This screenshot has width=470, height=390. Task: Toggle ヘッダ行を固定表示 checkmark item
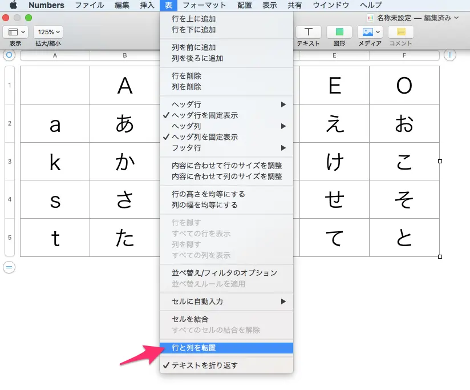pos(205,115)
